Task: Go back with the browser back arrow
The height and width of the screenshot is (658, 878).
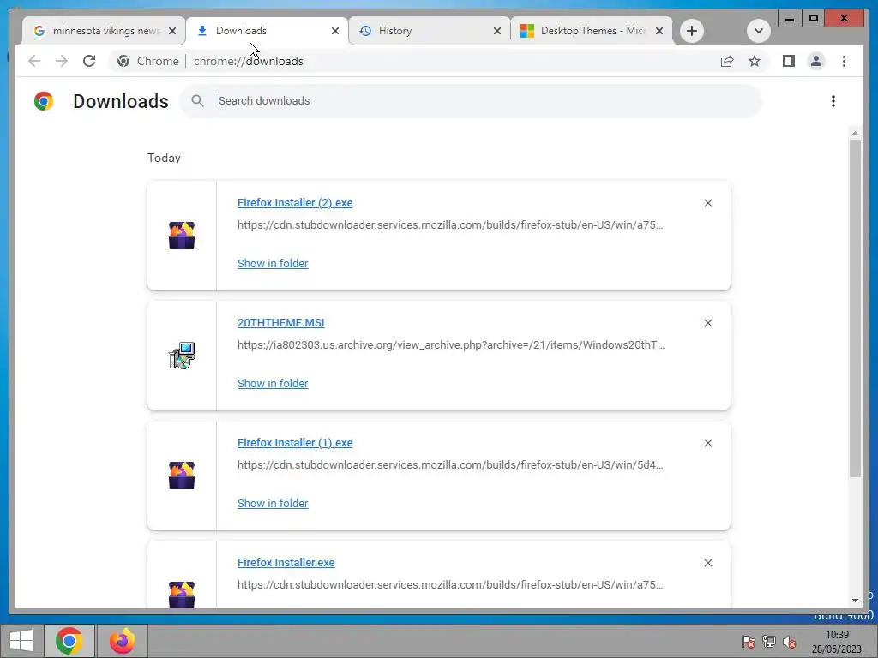Action: (34, 61)
